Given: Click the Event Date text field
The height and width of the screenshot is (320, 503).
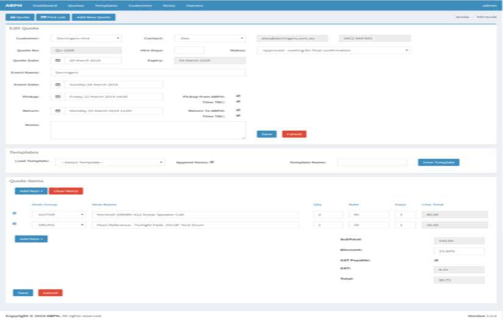Looking at the screenshot, I should click(114, 85).
